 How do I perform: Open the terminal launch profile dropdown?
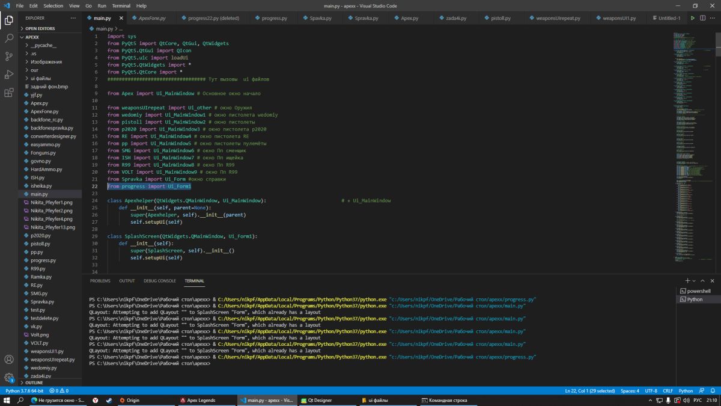(x=694, y=281)
